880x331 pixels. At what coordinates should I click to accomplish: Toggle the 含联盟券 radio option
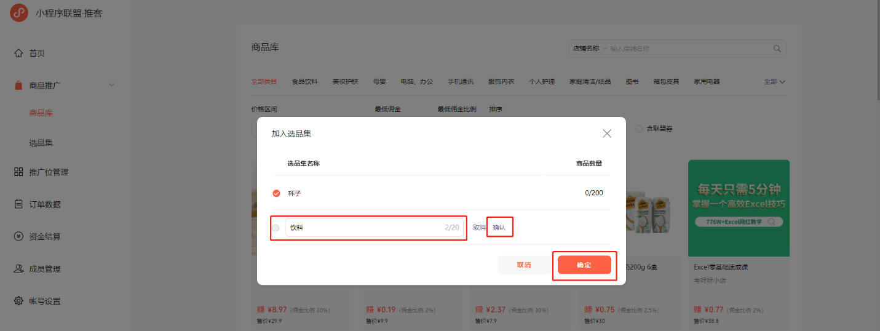click(x=638, y=129)
